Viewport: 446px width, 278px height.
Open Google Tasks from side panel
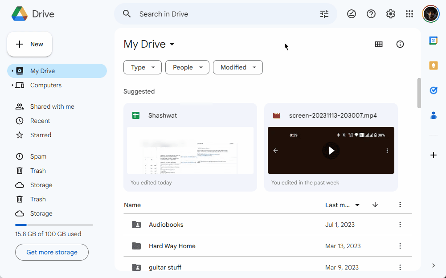tap(433, 90)
